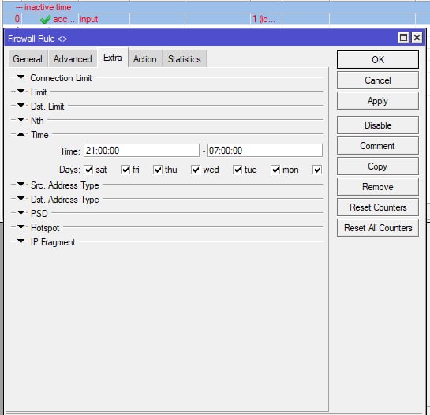The width and height of the screenshot is (430, 415).
Task: Expand the Limit section
Action: 21,92
